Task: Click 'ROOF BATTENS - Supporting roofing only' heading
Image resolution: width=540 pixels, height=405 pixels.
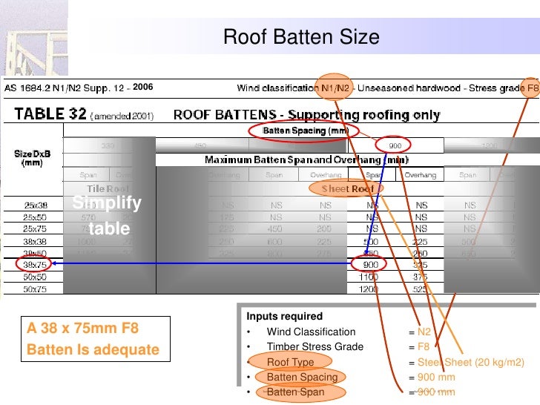Action: point(306,115)
